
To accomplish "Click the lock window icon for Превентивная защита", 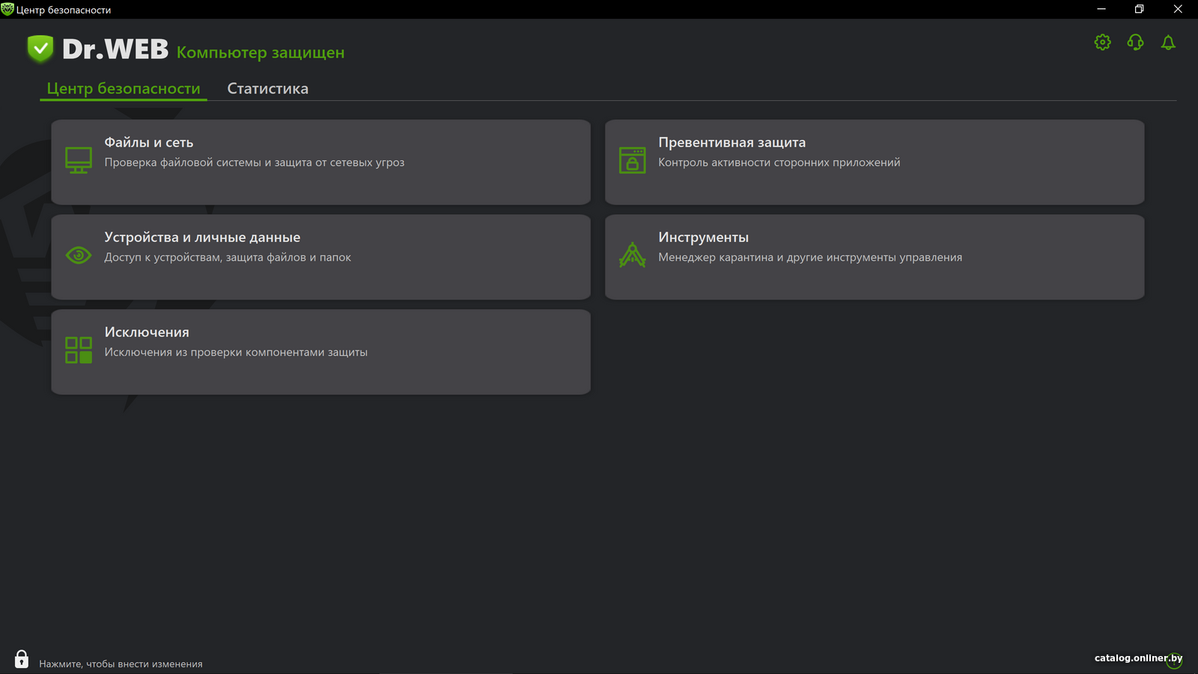I will 633,160.
